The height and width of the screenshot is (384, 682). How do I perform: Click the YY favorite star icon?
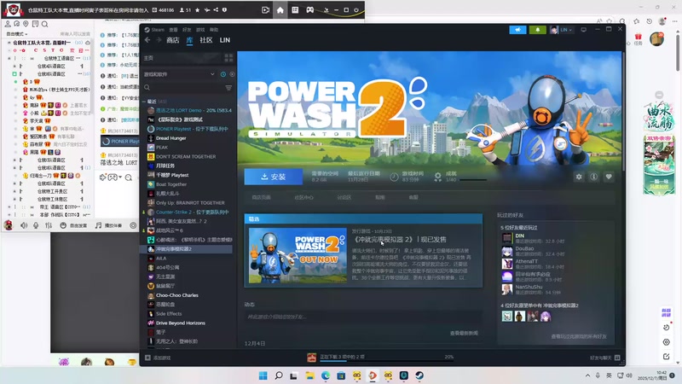(197, 9)
